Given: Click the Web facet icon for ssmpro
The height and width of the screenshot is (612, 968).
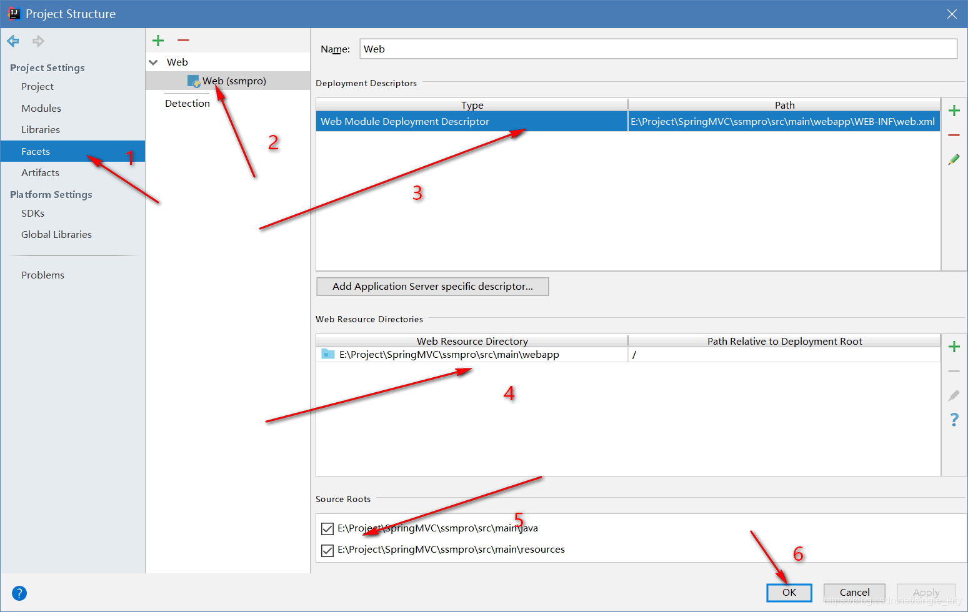Looking at the screenshot, I should coord(194,81).
